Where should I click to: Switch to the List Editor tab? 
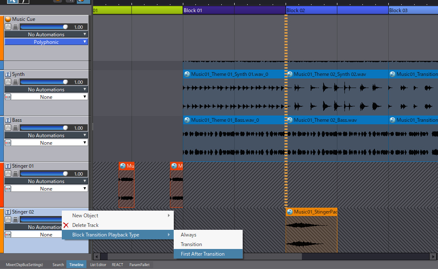tap(98, 264)
